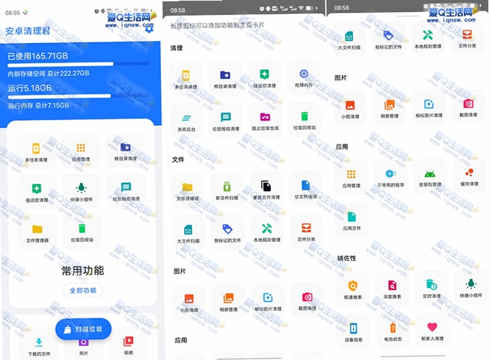Image resolution: width=491 pixels, height=360 pixels.
Task: Open the 吃掉内存 tool
Action: point(304,77)
